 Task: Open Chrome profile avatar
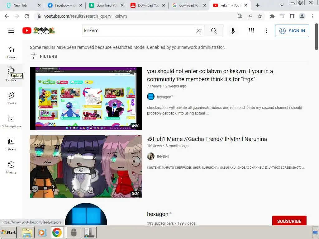302,16
